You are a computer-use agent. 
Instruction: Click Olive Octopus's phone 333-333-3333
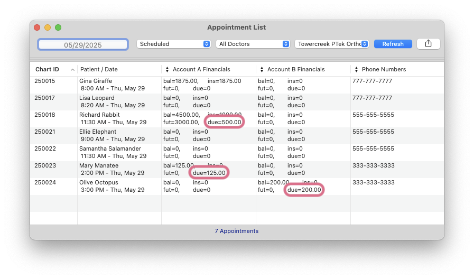pos(374,182)
